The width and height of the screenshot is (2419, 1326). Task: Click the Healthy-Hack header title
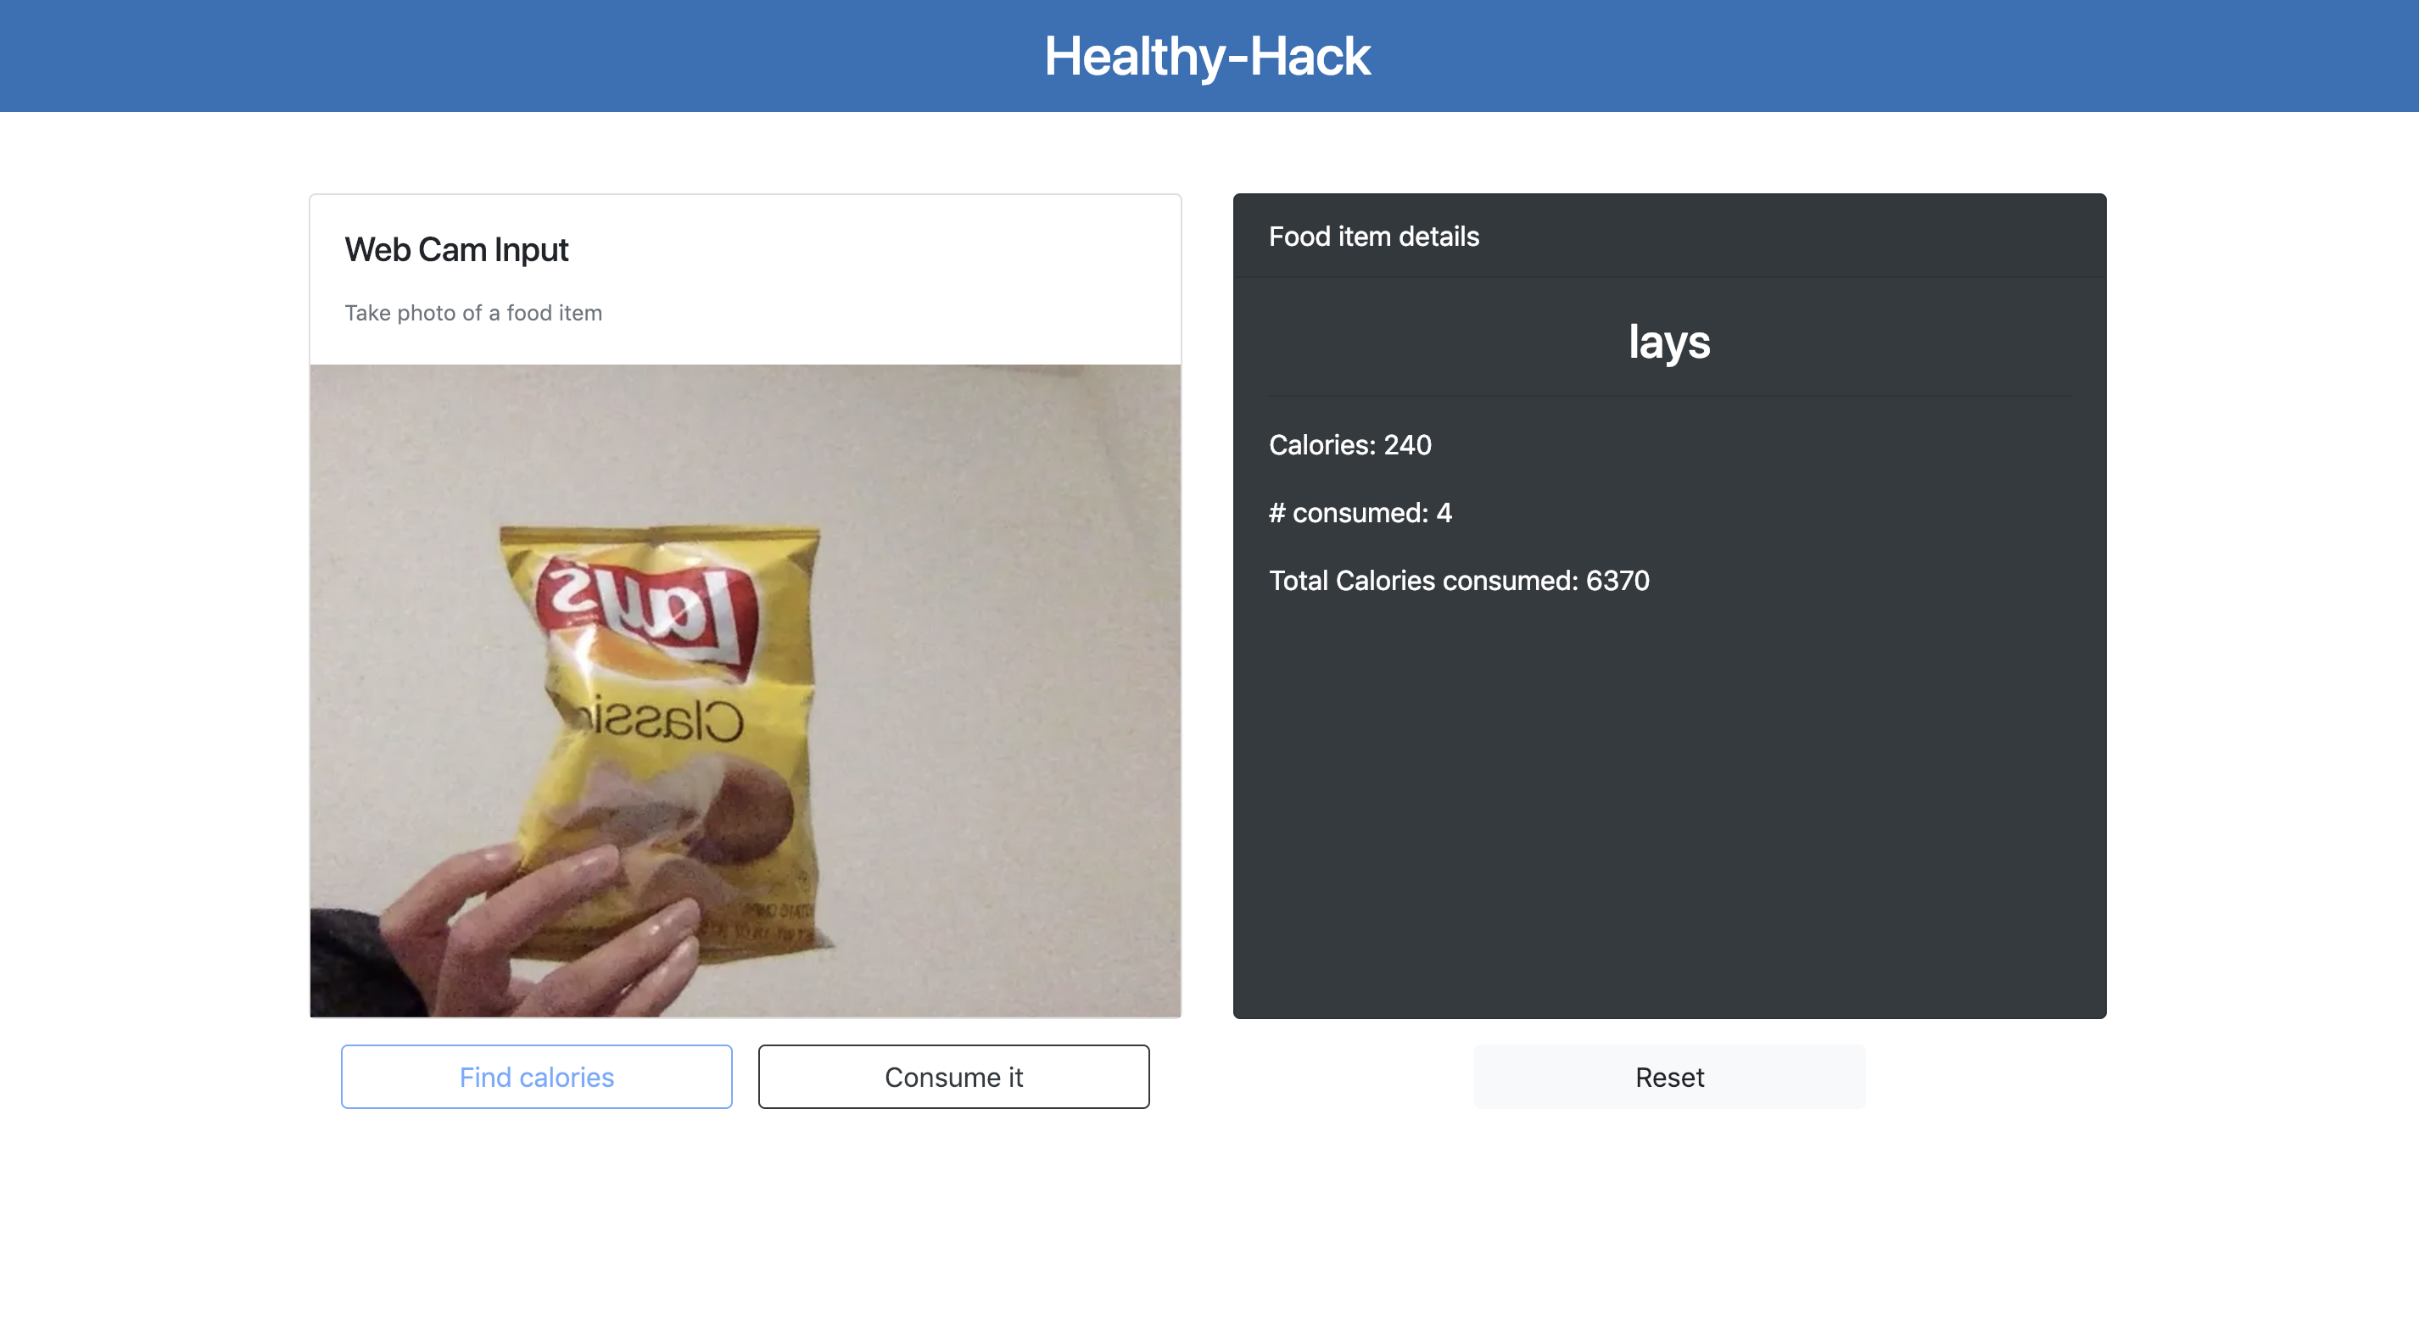click(1208, 56)
